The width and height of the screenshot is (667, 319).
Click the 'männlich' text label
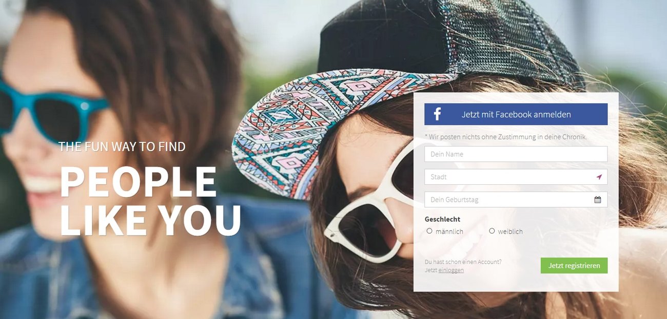pos(449,231)
